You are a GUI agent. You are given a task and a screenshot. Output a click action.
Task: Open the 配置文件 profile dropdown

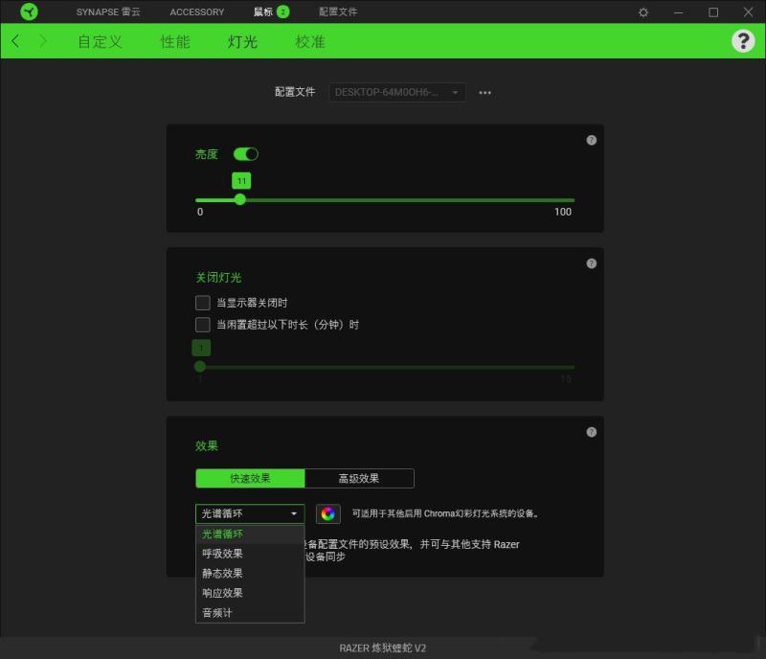[397, 92]
